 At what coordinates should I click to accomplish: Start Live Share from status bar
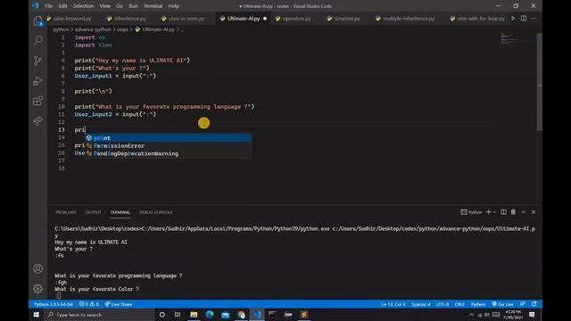(x=119, y=304)
